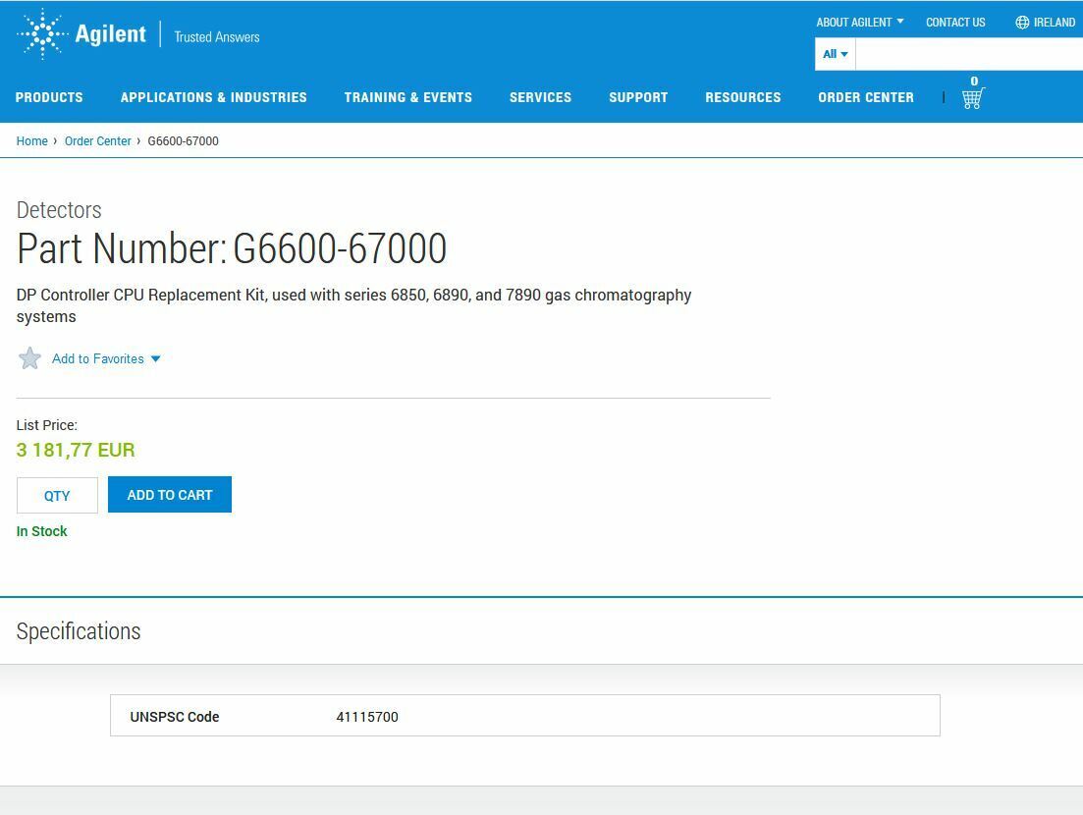Image resolution: width=1083 pixels, height=815 pixels.
Task: Open the All search category dropdown
Action: click(835, 54)
